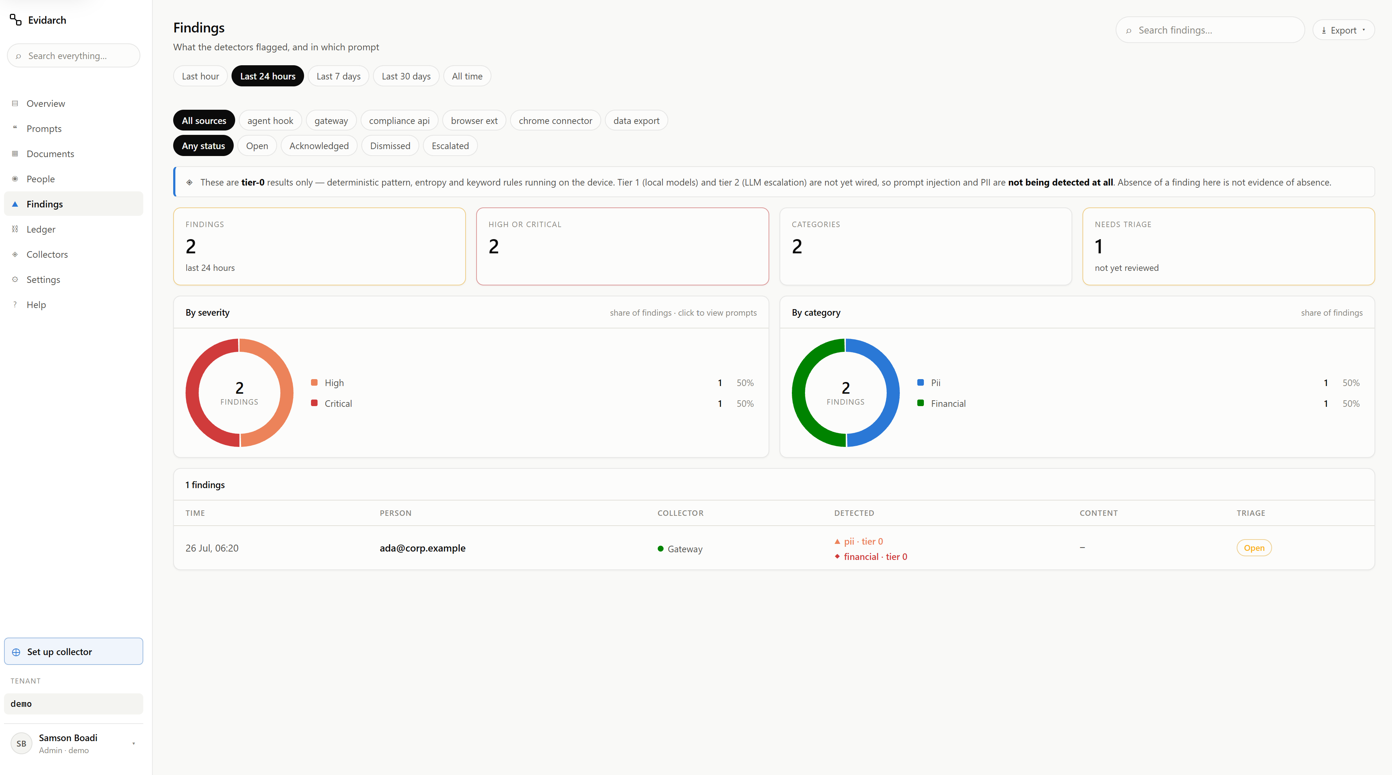The image size is (1392, 775).
Task: Click the Set up collector button
Action: click(74, 651)
